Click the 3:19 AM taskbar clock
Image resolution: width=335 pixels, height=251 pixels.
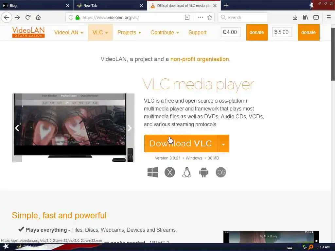click(x=323, y=247)
